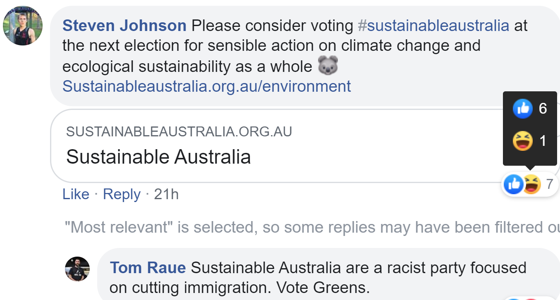The image size is (560, 300).
Task: Open the 21h comment timestamp
Action: click(166, 194)
